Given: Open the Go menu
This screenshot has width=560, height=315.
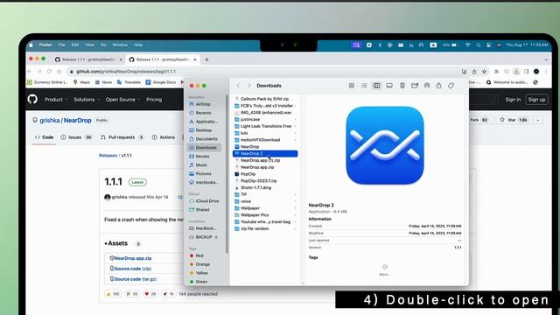Looking at the screenshot, I should 103,45.
